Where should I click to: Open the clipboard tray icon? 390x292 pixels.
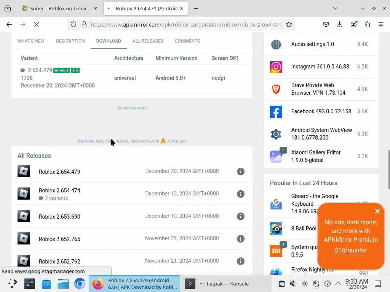click(281, 284)
